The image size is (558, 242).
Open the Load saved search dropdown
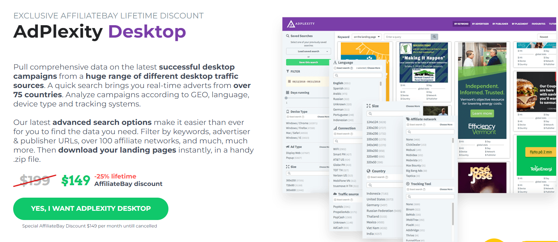coord(308,51)
